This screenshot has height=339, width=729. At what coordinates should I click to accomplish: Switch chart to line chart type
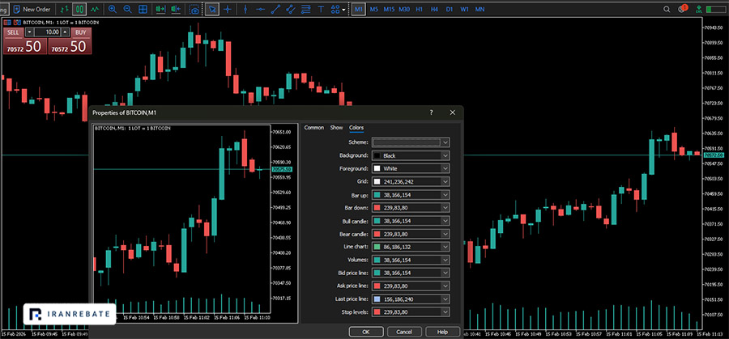tap(95, 9)
